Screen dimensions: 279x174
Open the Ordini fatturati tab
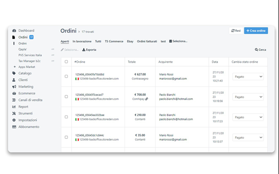point(147,42)
